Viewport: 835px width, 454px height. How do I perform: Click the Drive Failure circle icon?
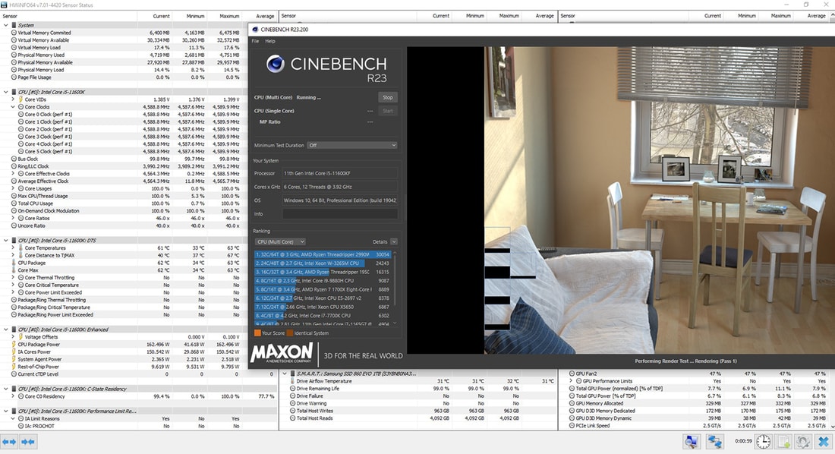[x=292, y=396]
